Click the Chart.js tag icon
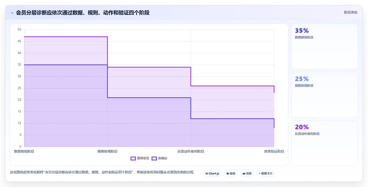This screenshot has height=187, width=368. pyautogui.click(x=207, y=174)
